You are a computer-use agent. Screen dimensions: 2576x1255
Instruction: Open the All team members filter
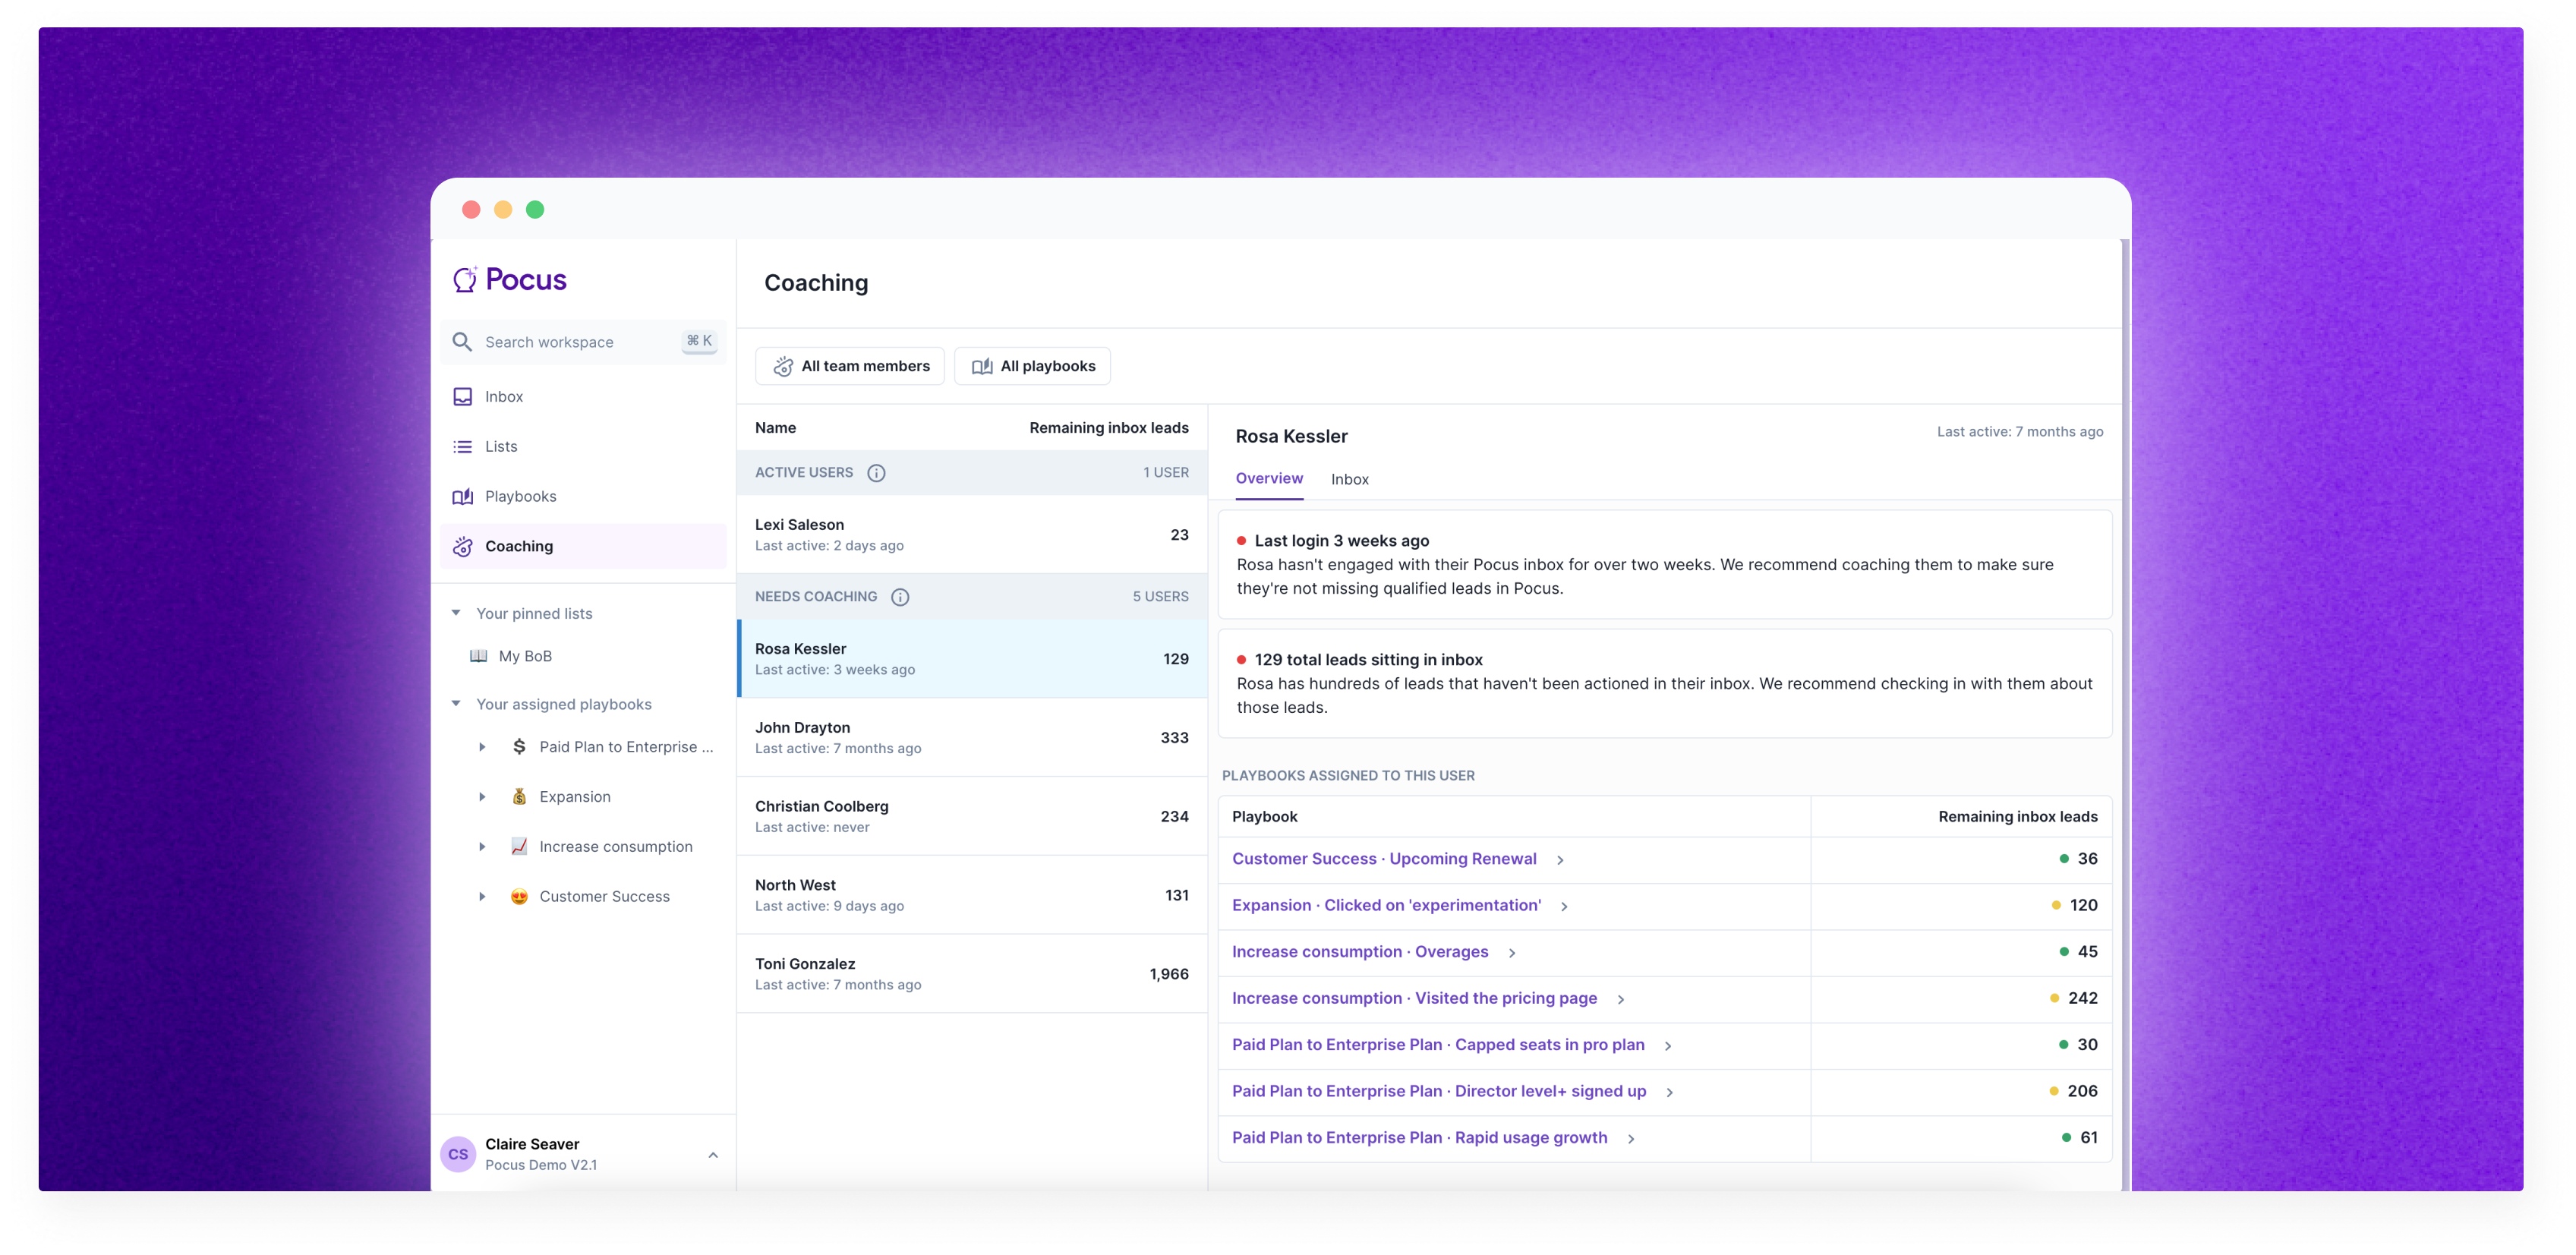click(850, 366)
